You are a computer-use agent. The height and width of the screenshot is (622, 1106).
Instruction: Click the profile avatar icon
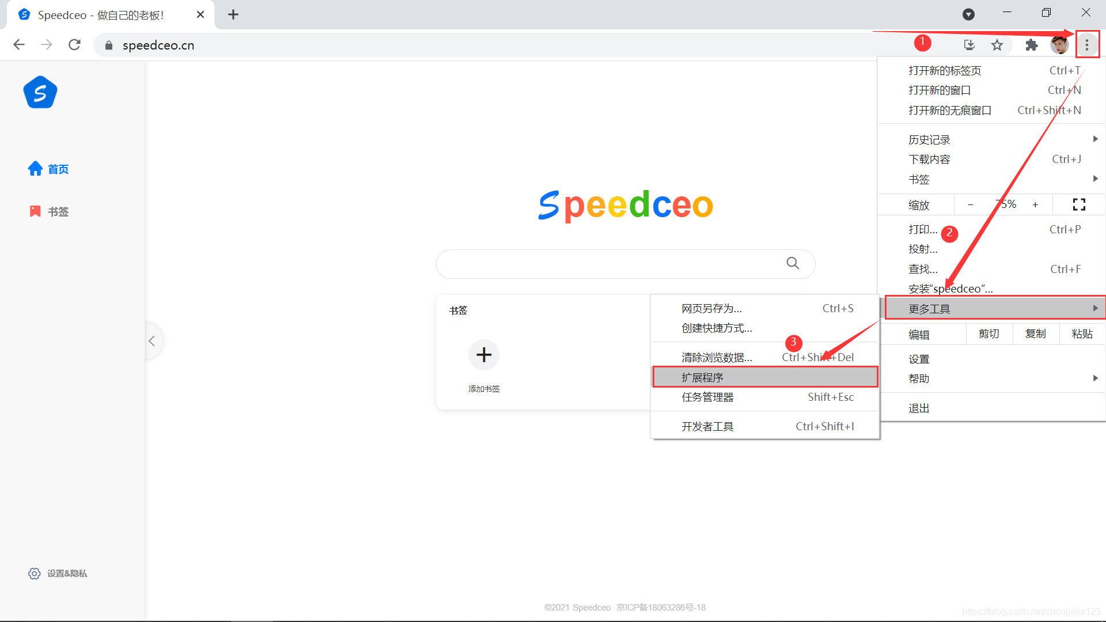click(x=1059, y=45)
